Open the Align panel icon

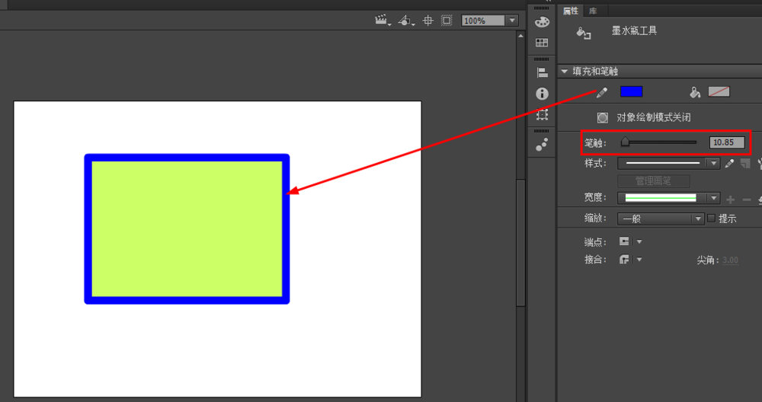click(x=542, y=73)
